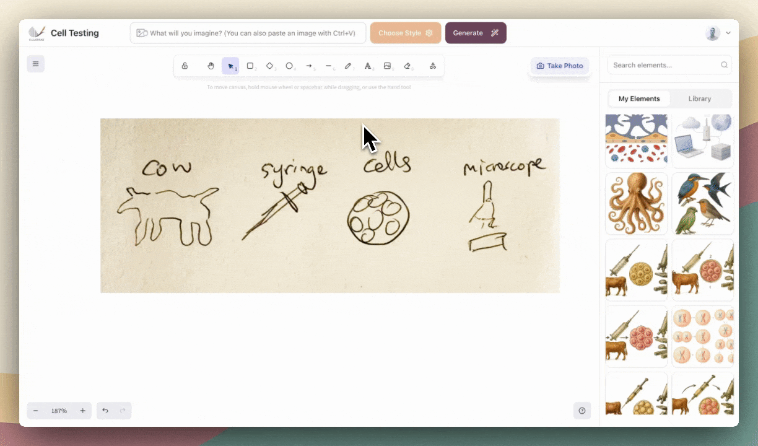Select the Eraser tool
Image resolution: width=758 pixels, height=446 pixels.
point(407,66)
